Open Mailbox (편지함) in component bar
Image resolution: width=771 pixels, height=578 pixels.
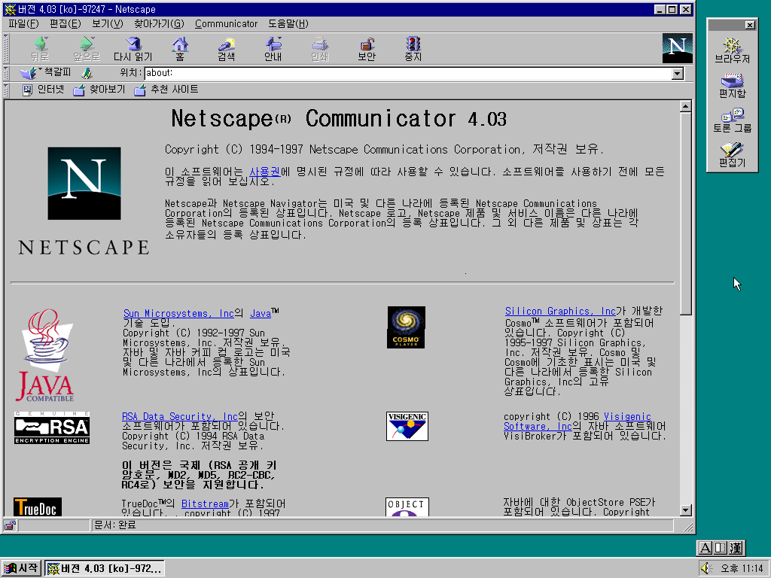click(732, 85)
